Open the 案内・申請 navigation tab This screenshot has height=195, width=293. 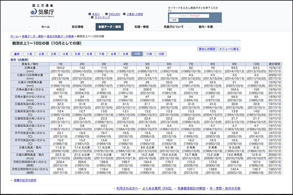click(205, 27)
